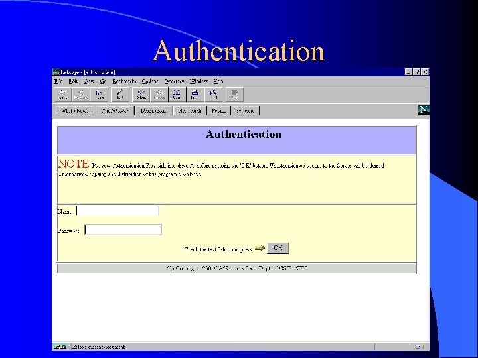Click the Net Search button
Screen dimensions: 478x358
point(191,111)
